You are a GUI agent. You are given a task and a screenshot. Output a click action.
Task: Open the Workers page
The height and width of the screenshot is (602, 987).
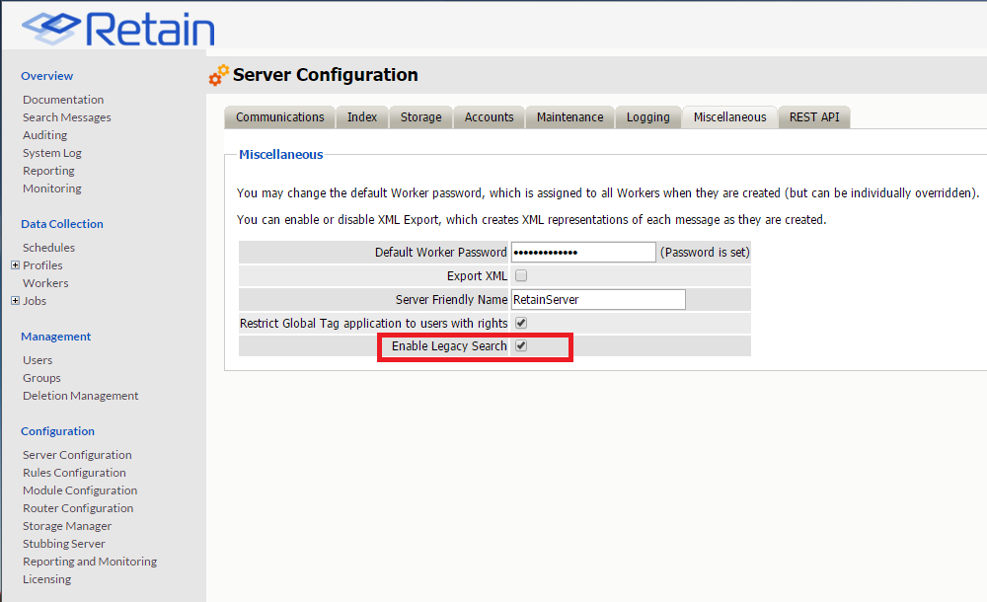45,282
